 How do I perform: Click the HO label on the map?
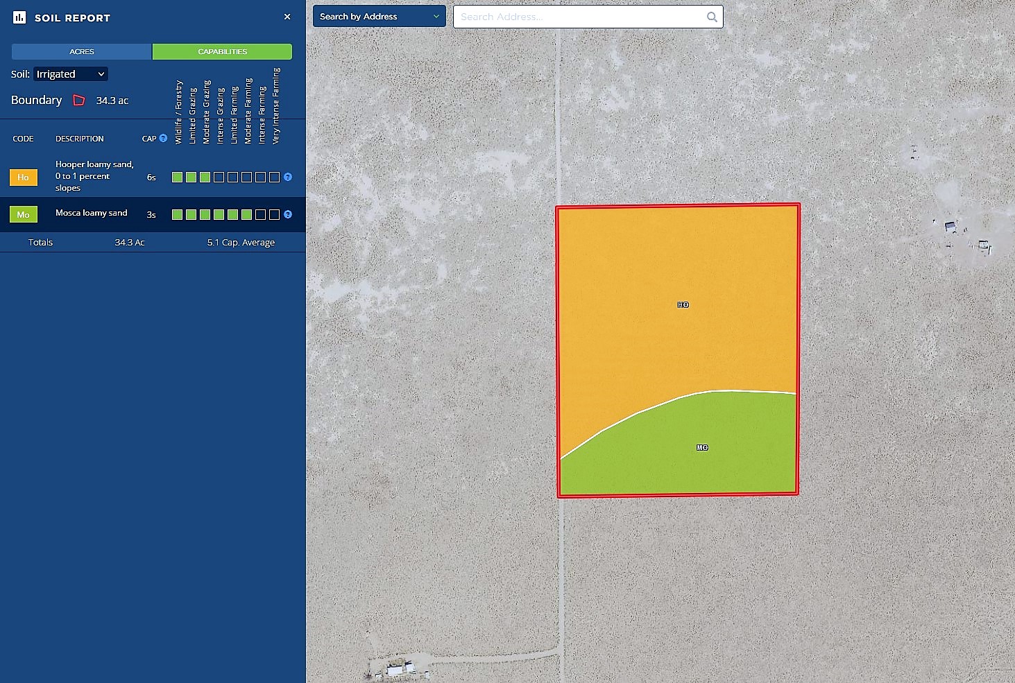683,305
